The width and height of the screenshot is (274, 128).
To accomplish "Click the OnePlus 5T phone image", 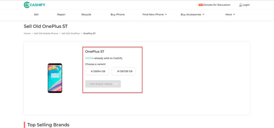I will [55, 78].
